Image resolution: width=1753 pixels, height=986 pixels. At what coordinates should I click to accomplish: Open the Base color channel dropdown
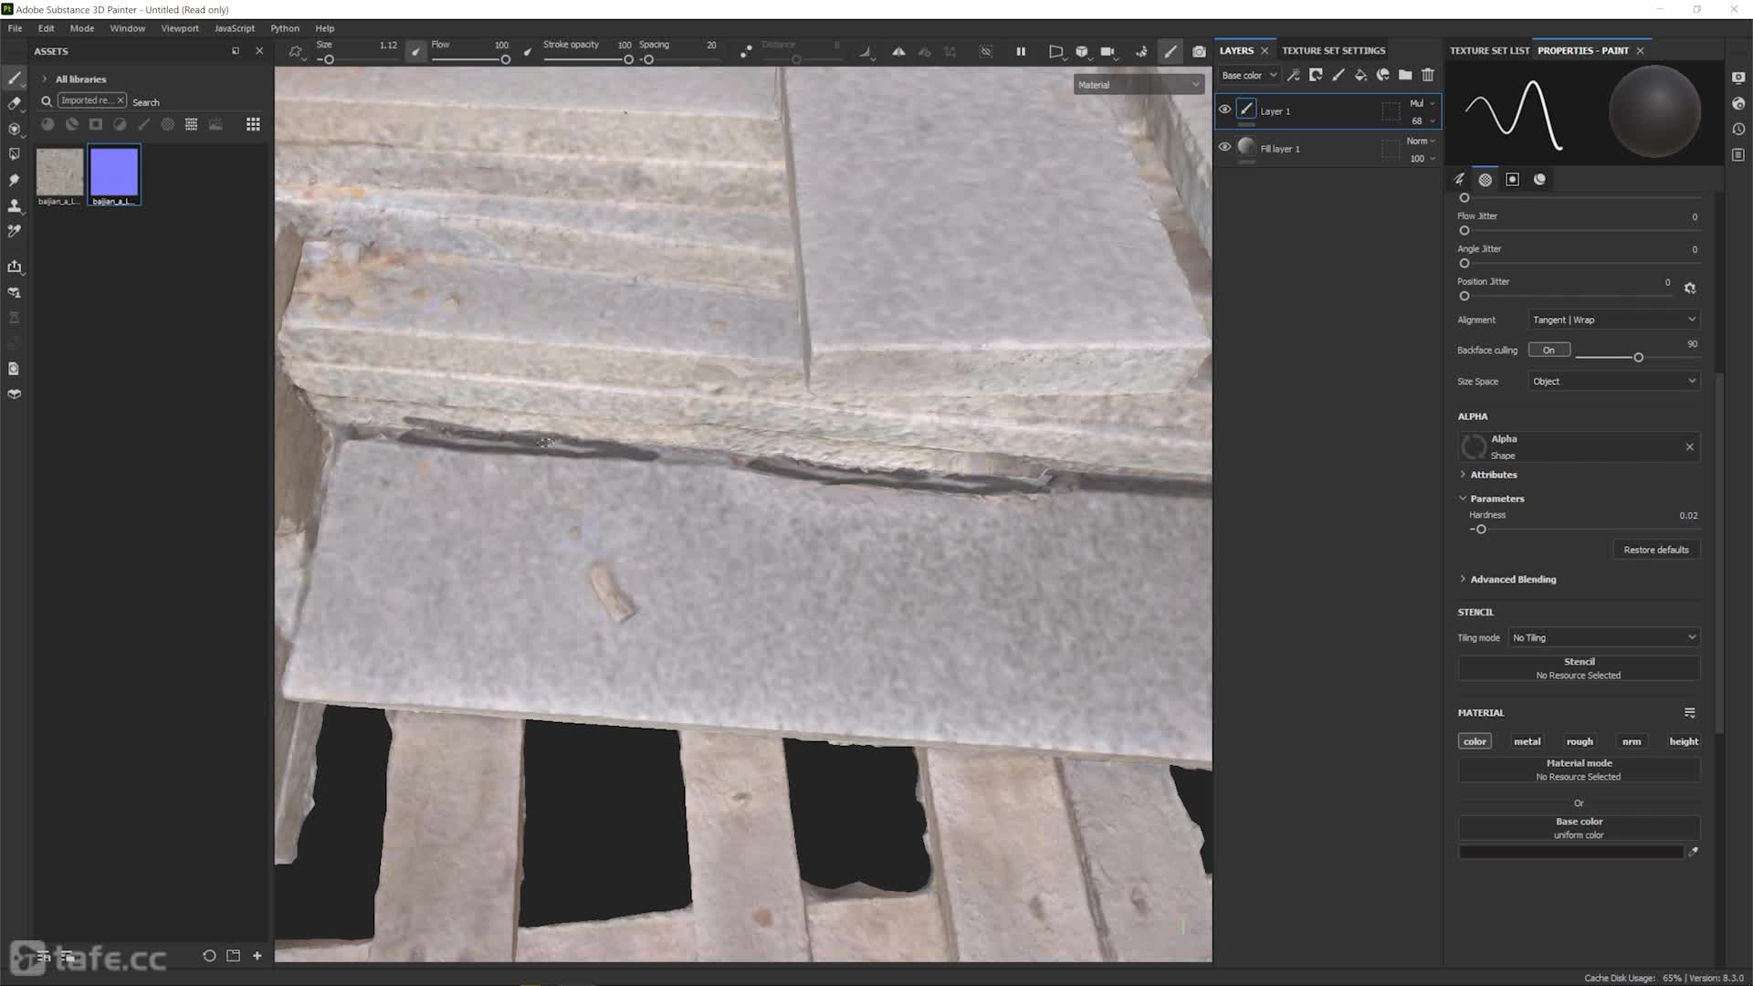tap(1249, 75)
